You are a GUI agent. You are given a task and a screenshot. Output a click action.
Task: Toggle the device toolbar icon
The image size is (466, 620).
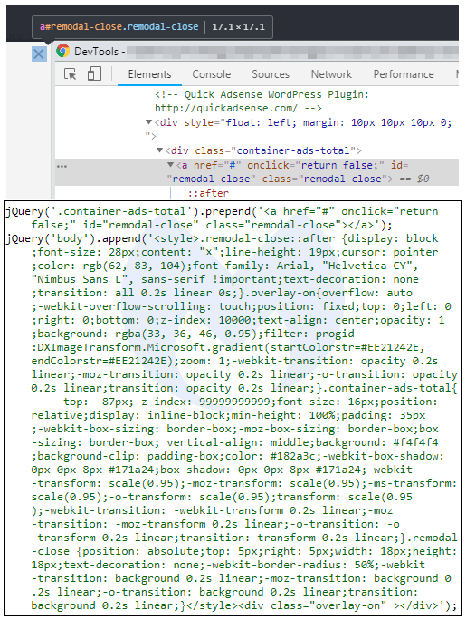[x=94, y=74]
